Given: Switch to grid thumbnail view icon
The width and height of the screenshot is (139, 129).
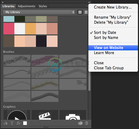Looking at the screenshot, I should (80, 12).
